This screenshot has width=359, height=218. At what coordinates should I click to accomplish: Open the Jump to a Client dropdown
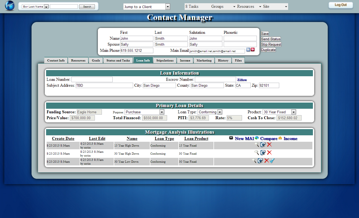(168, 7)
